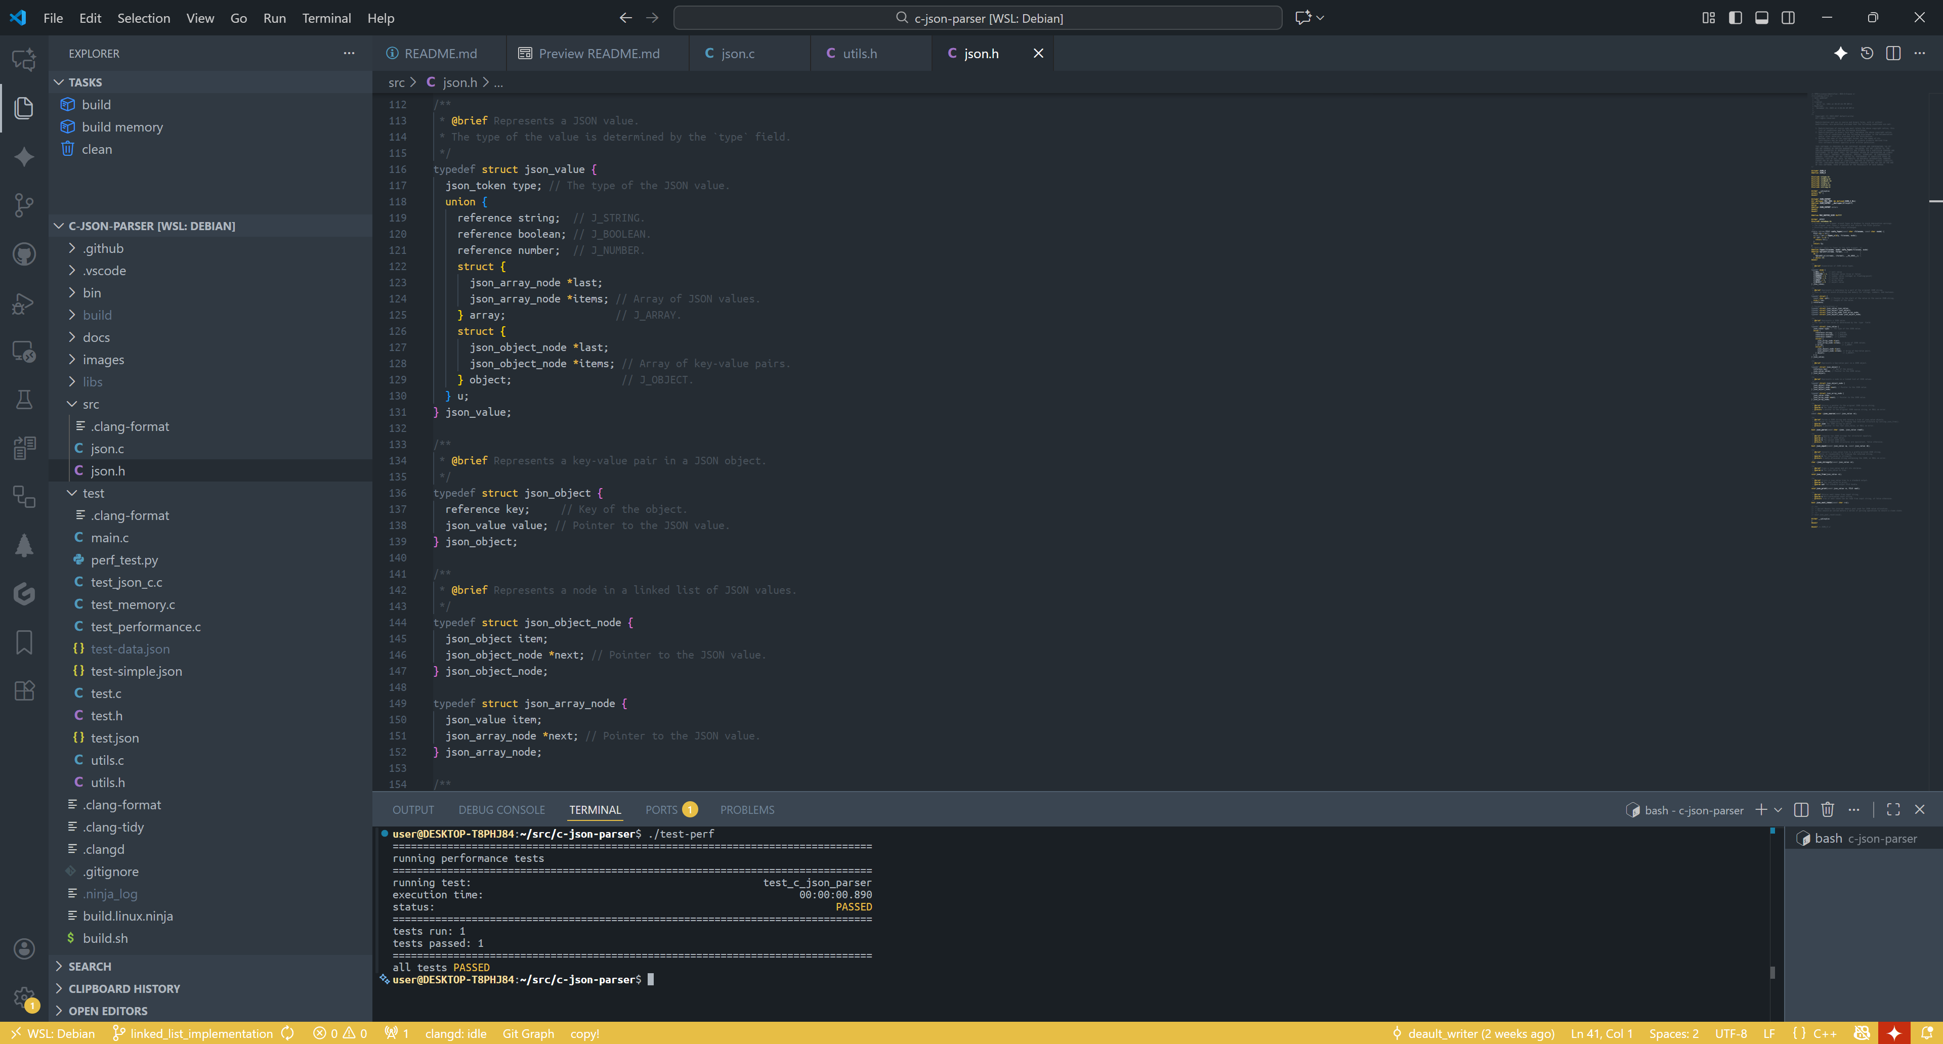Click the command center search box

tap(978, 17)
